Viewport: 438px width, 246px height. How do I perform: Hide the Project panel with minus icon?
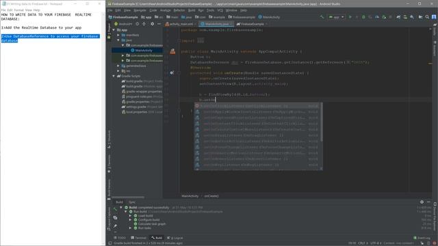tap(159, 24)
